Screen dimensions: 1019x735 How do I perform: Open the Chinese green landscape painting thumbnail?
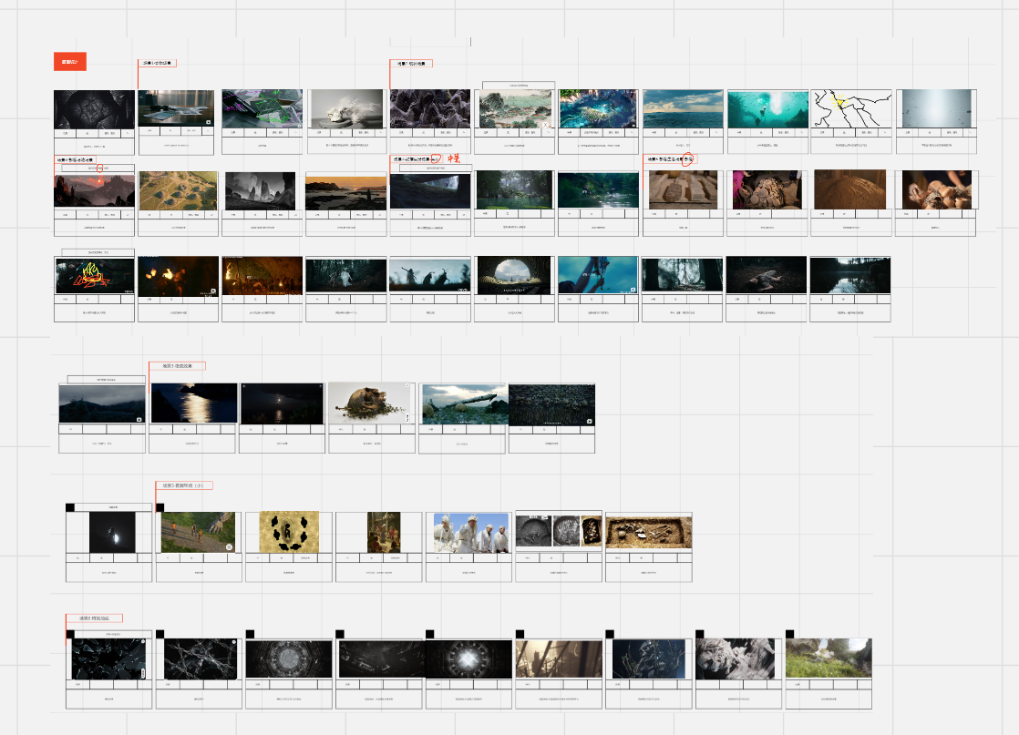(x=515, y=109)
